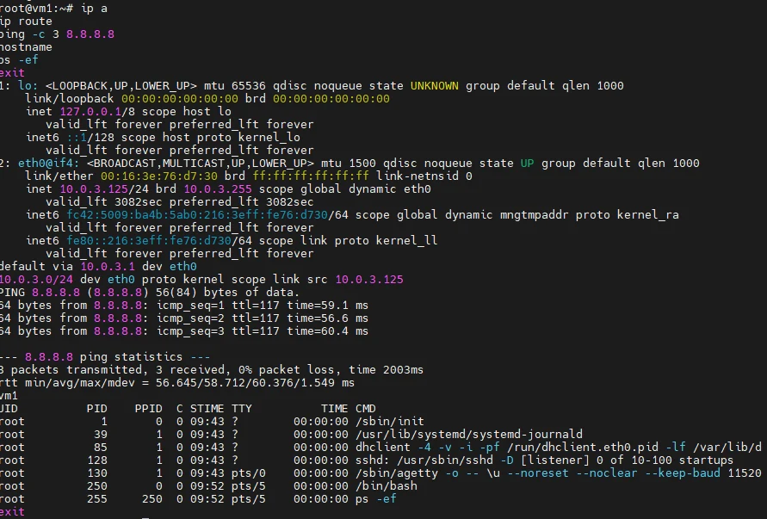This screenshot has width=767, height=519.
Task: Click the broadcast MAC ff:ff:ff:ff:ff:ff
Action: click(x=311, y=176)
